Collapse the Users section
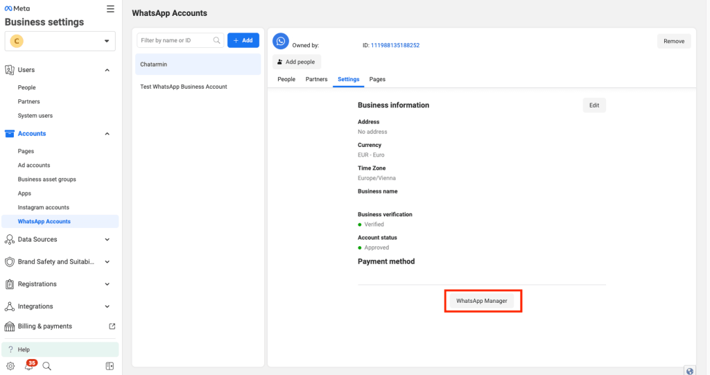This screenshot has height=375, width=710. coord(107,70)
